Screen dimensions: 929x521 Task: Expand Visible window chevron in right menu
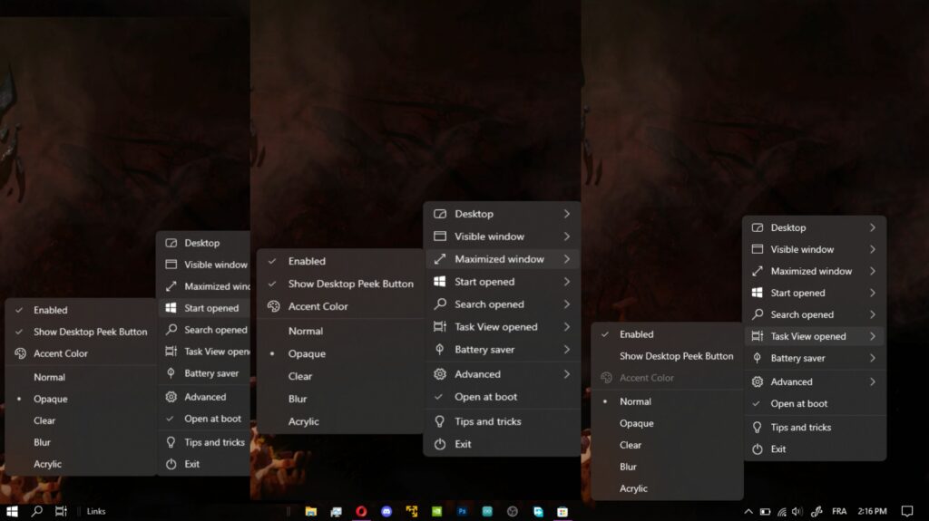tap(873, 249)
